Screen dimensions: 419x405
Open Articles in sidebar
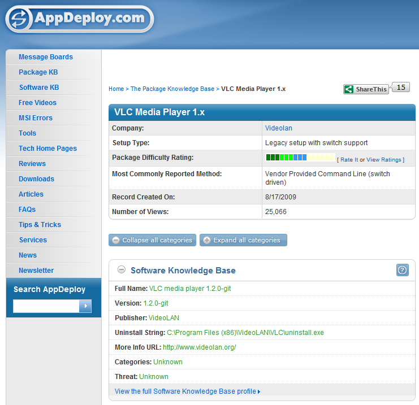click(31, 194)
